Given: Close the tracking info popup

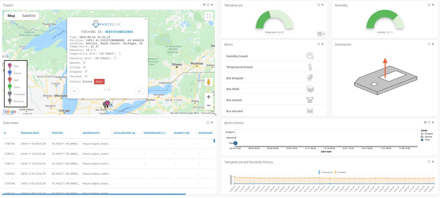Looking at the screenshot, I should pyautogui.click(x=146, y=19).
